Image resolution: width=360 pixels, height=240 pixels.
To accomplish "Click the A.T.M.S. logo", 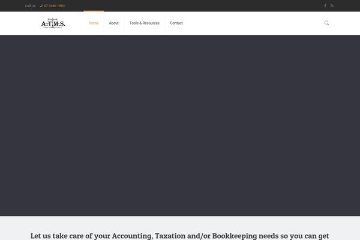I will coord(53,23).
